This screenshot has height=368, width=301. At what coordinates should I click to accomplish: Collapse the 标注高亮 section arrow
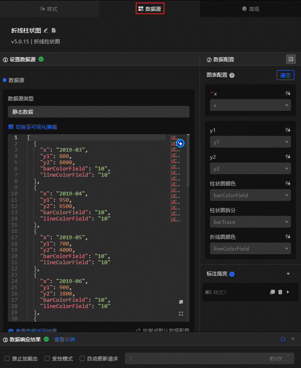click(x=288, y=274)
